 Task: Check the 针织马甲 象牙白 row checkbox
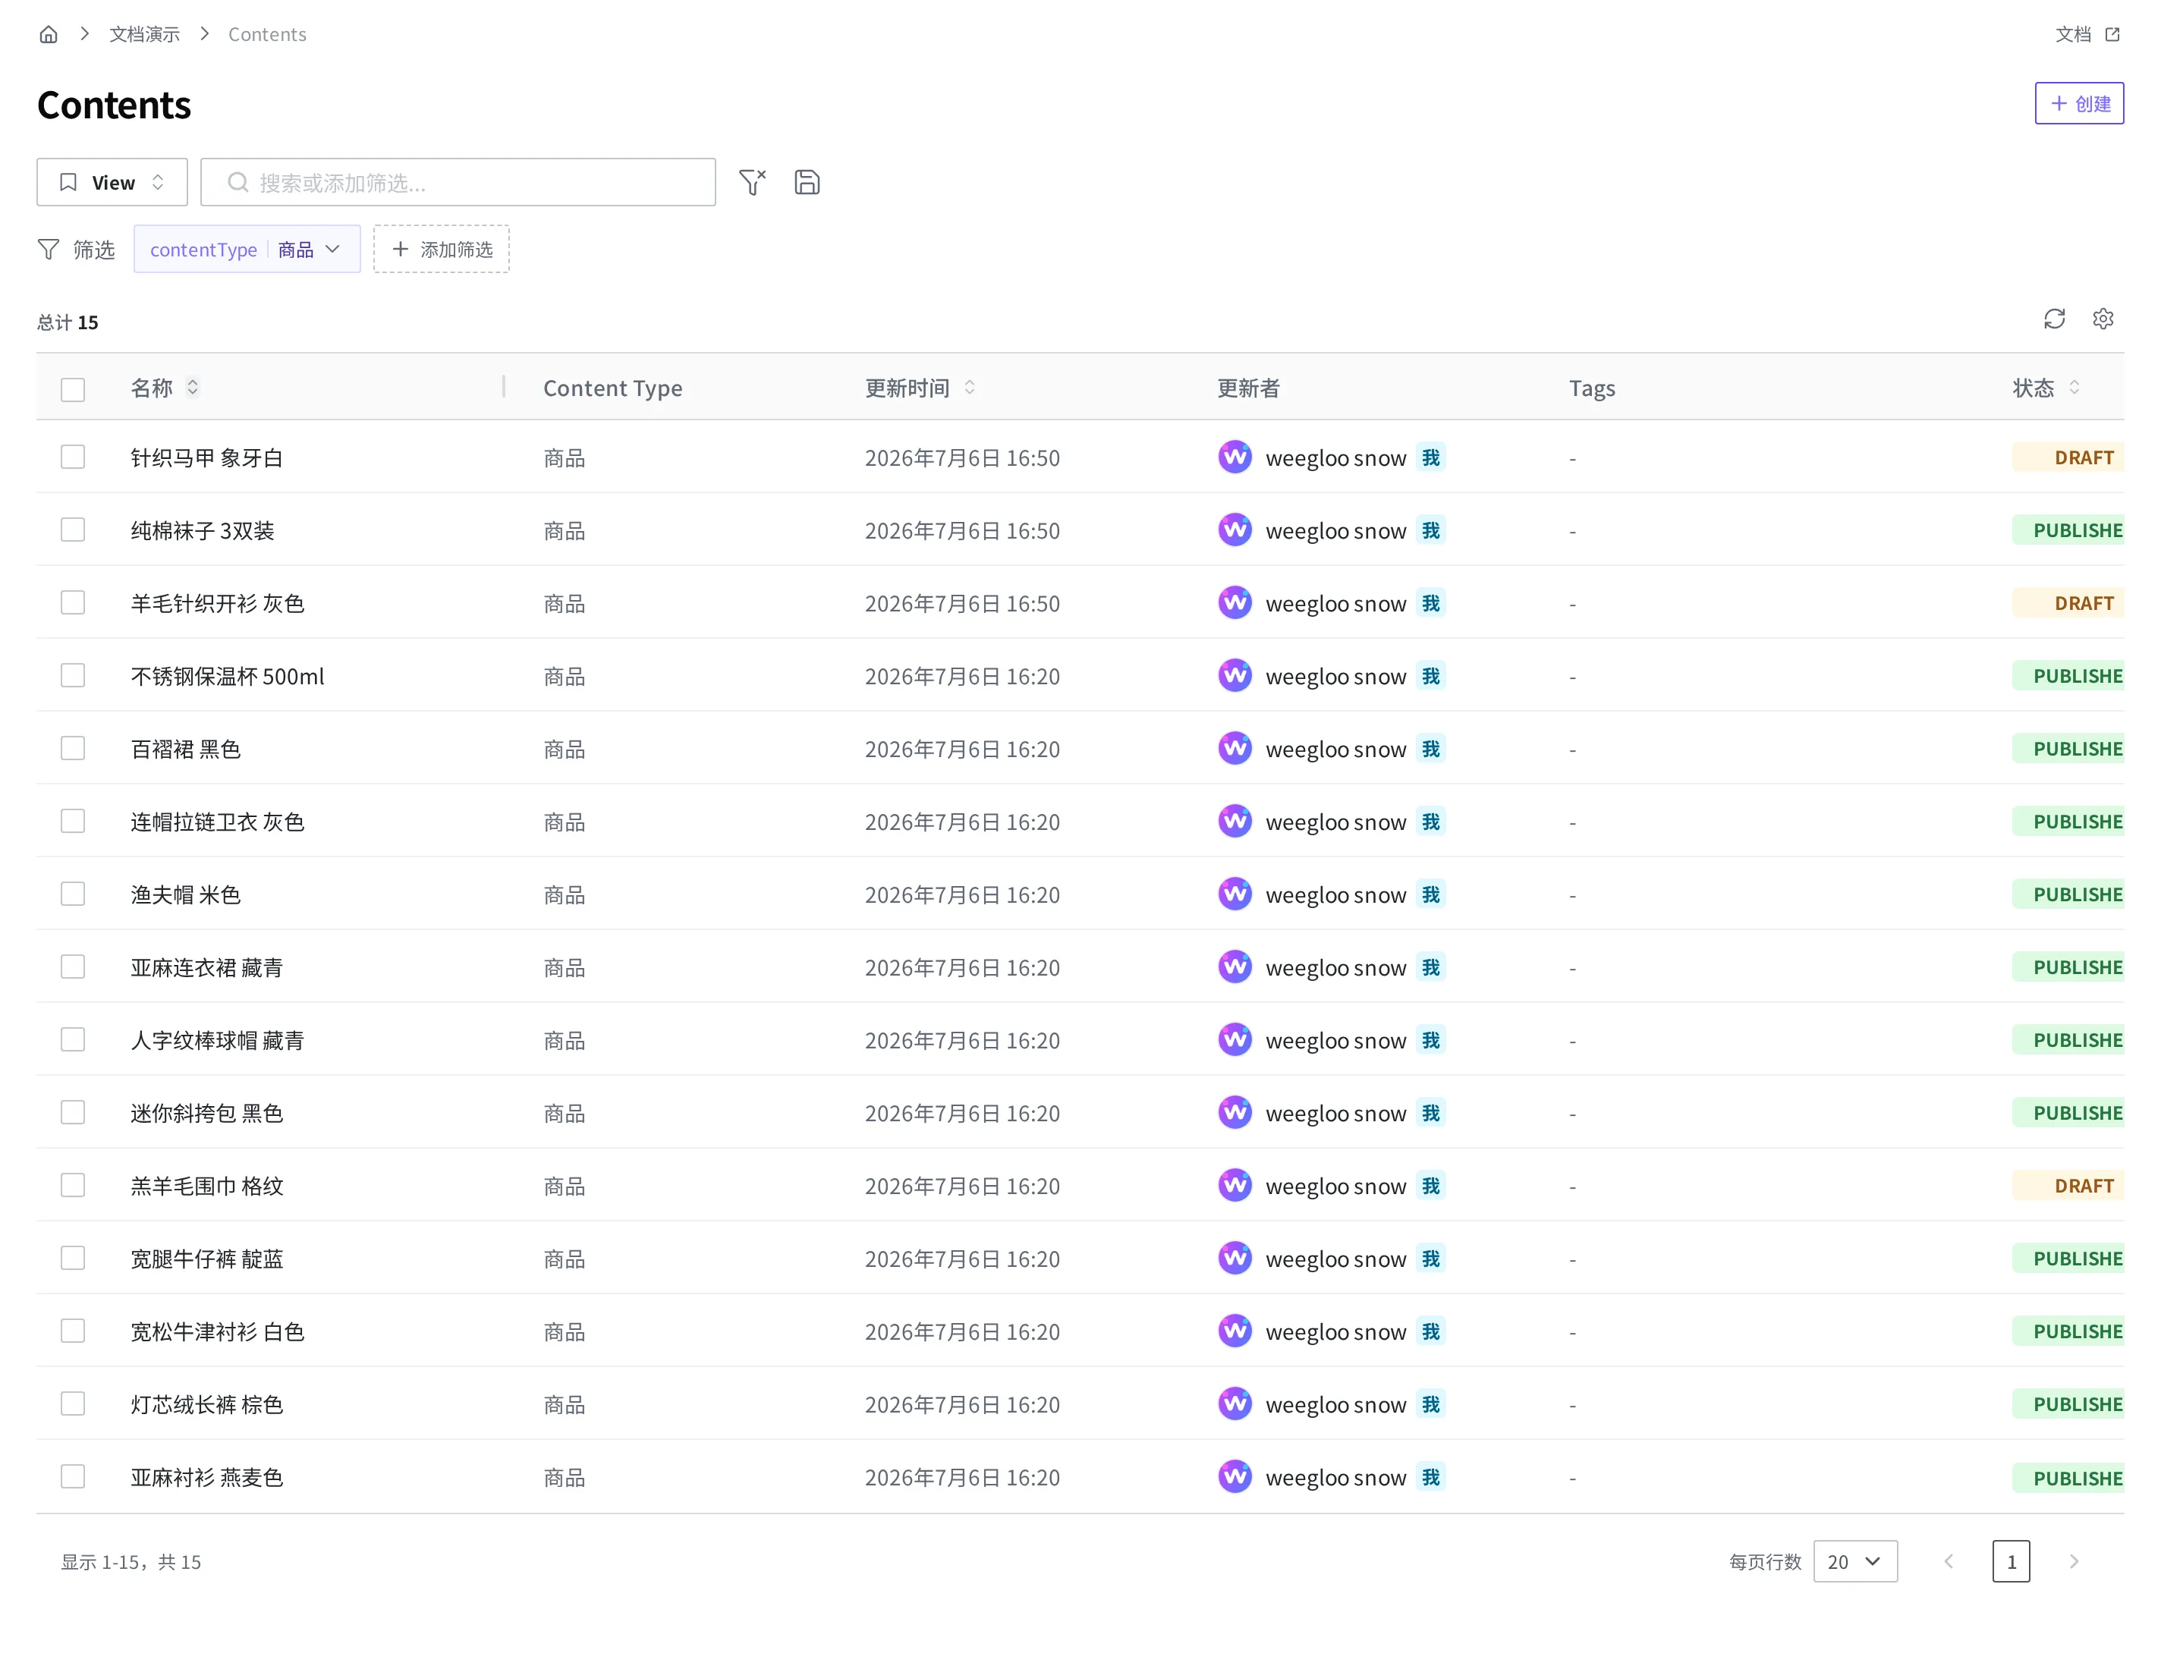pos(72,457)
